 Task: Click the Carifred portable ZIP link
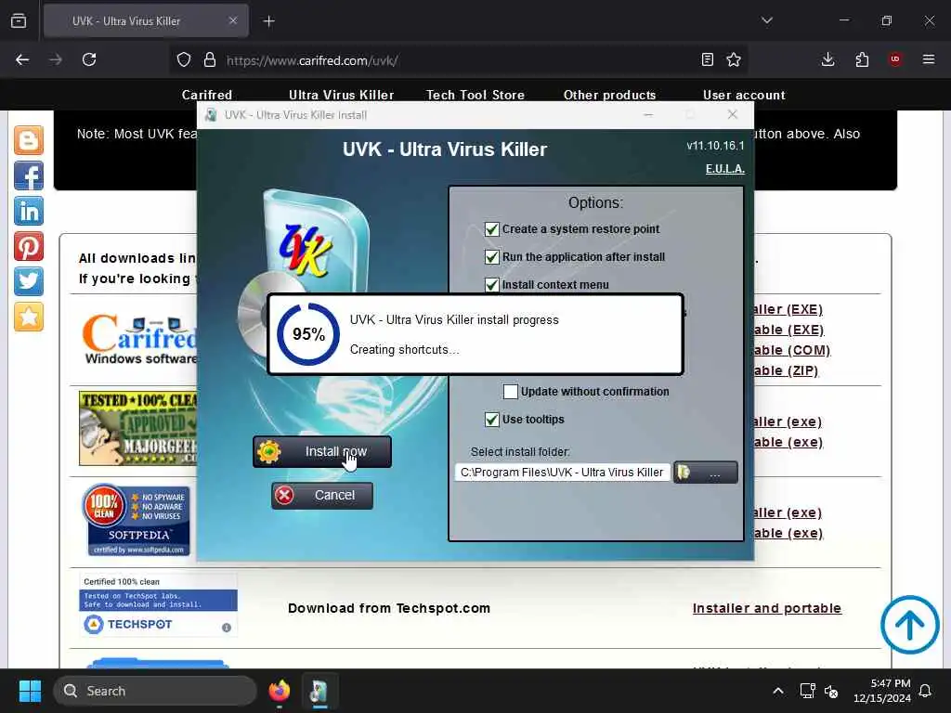pyautogui.click(x=786, y=370)
